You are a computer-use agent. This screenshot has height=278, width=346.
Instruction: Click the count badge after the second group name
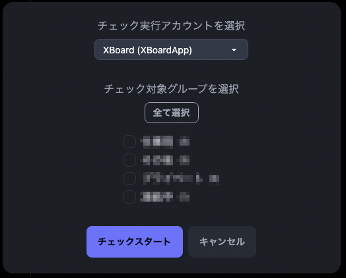click(x=184, y=160)
